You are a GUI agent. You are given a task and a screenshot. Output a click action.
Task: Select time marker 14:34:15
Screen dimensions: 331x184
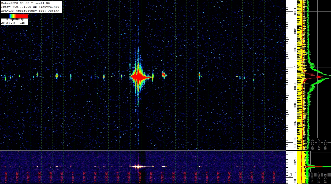pyautogui.click(x=207, y=178)
